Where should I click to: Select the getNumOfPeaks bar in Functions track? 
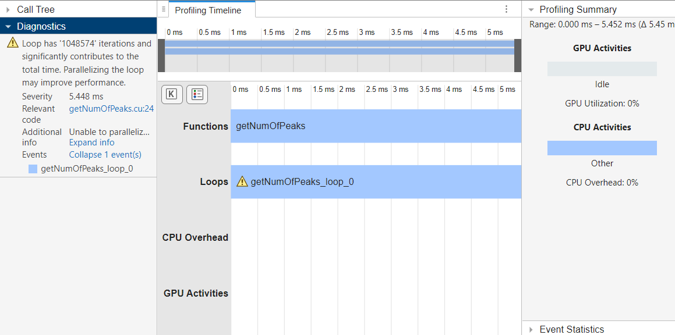point(376,126)
